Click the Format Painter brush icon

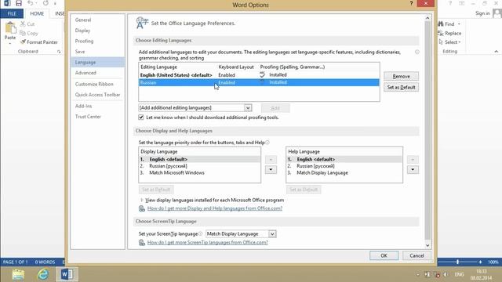tap(23, 42)
